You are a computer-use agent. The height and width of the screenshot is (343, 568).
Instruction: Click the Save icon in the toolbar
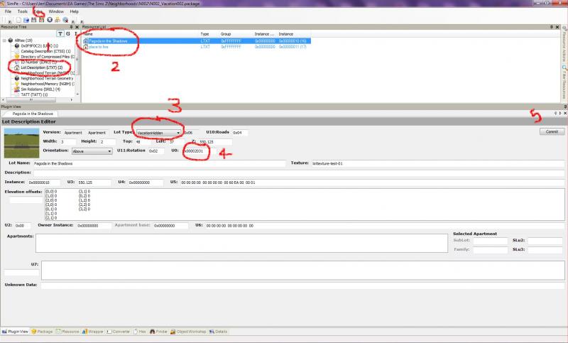[x=35, y=20]
